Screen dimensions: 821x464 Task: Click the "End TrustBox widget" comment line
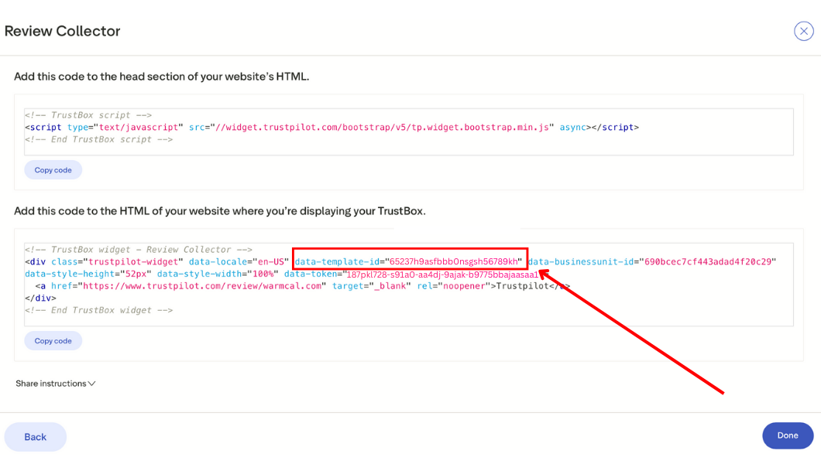click(99, 310)
